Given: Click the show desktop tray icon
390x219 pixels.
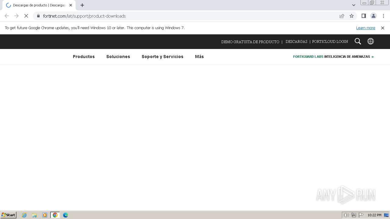Looking at the screenshot, I should 386,215.
